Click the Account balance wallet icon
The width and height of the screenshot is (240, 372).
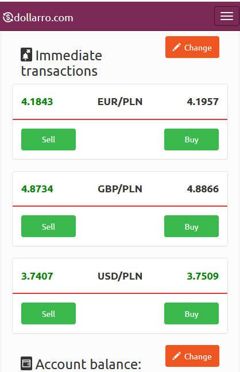coord(26,363)
